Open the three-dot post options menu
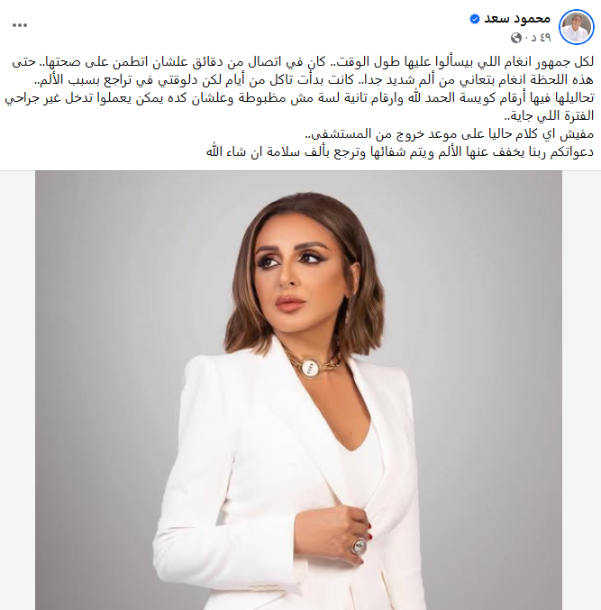The height and width of the screenshot is (610, 601). click(x=20, y=25)
